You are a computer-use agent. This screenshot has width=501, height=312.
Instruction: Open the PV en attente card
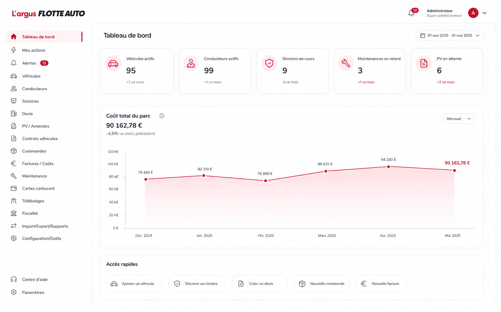tap(447, 71)
